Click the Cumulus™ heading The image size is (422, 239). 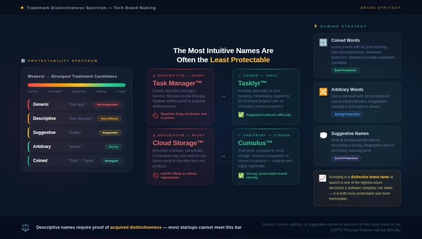[x=255, y=143]
